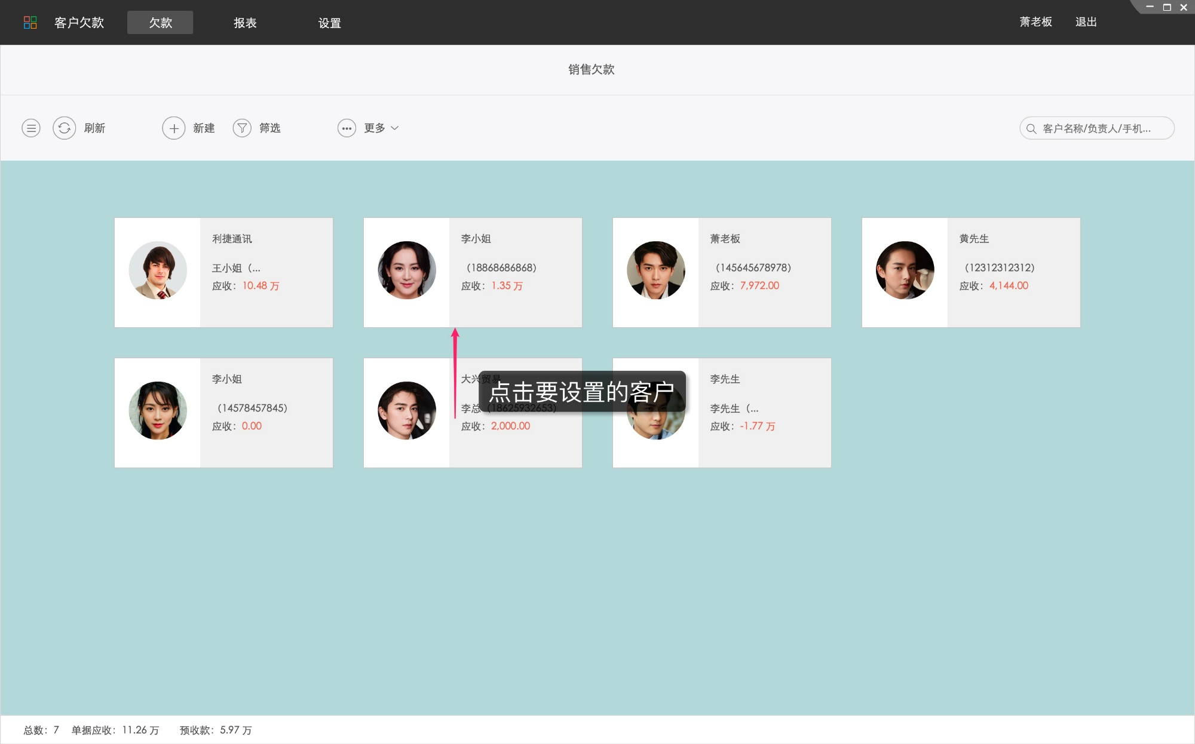Collapse the chevron beside 更多

395,128
